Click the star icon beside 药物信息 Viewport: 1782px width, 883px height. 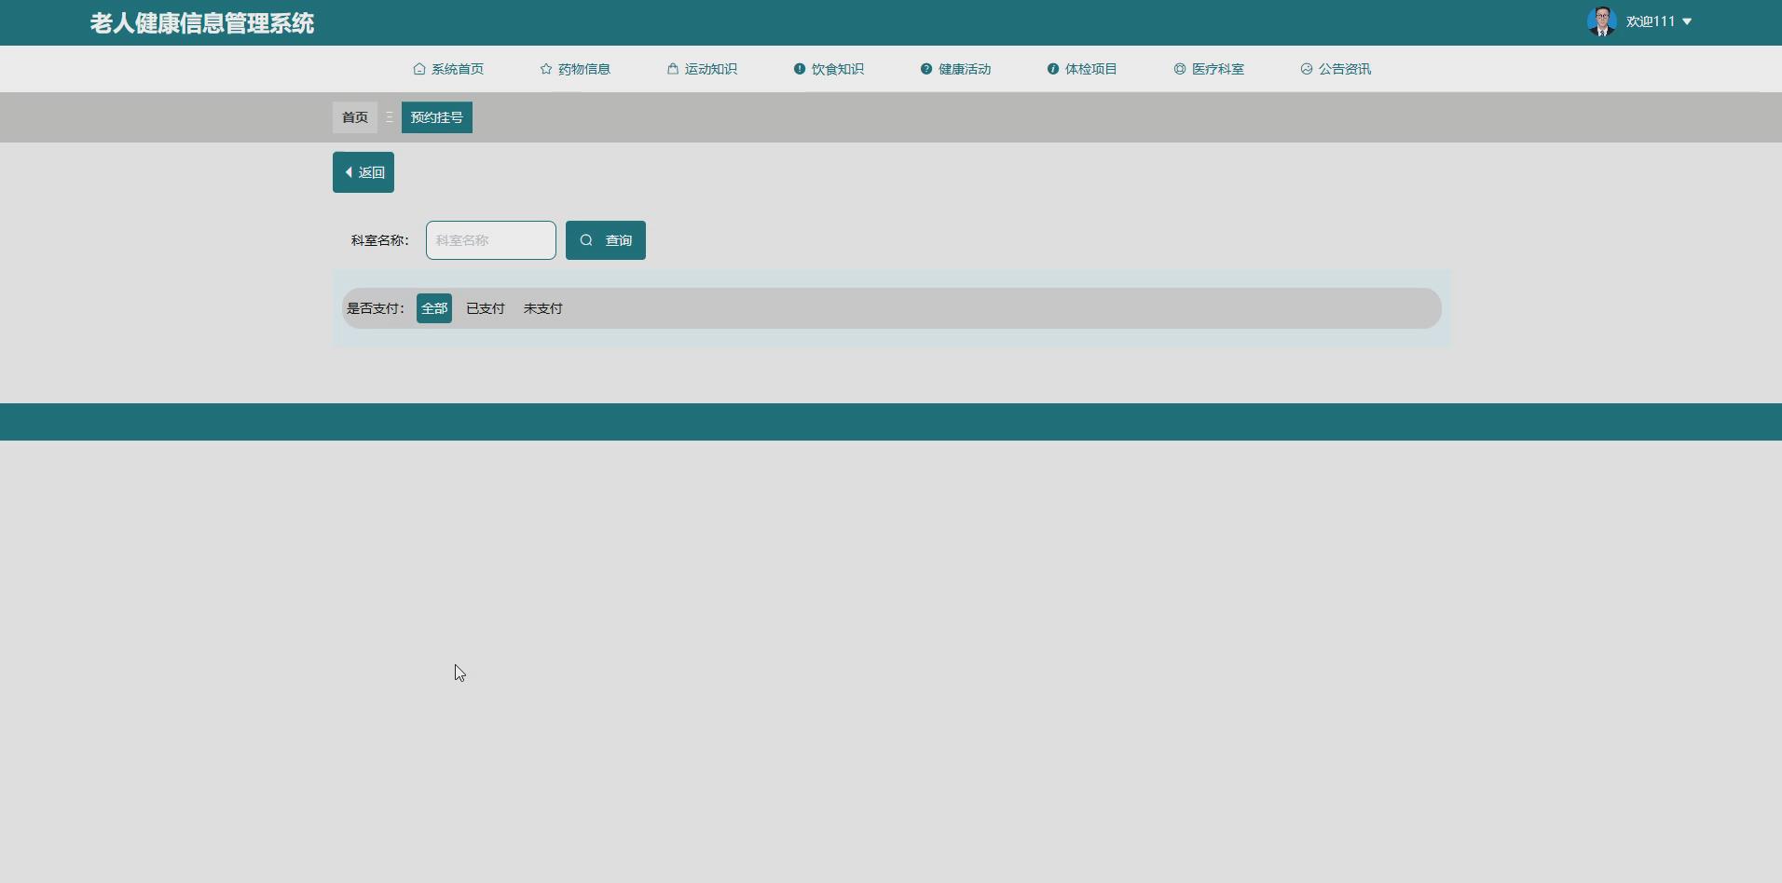point(546,69)
